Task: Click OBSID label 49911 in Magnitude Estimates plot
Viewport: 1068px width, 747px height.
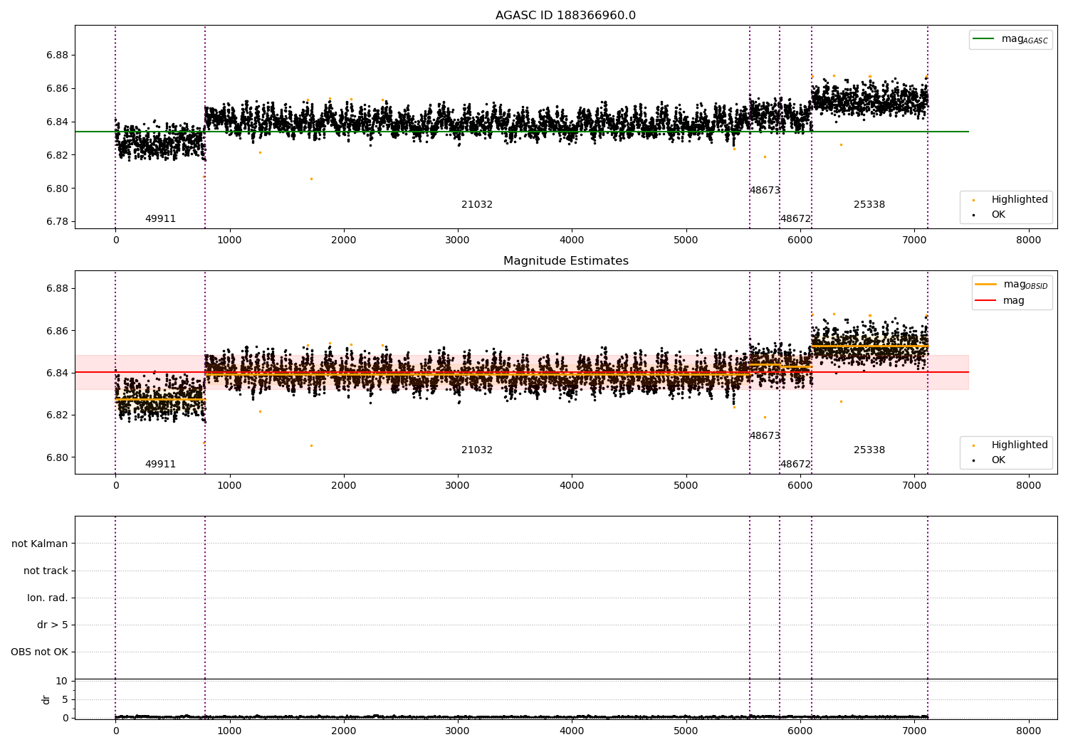Action: pos(160,465)
